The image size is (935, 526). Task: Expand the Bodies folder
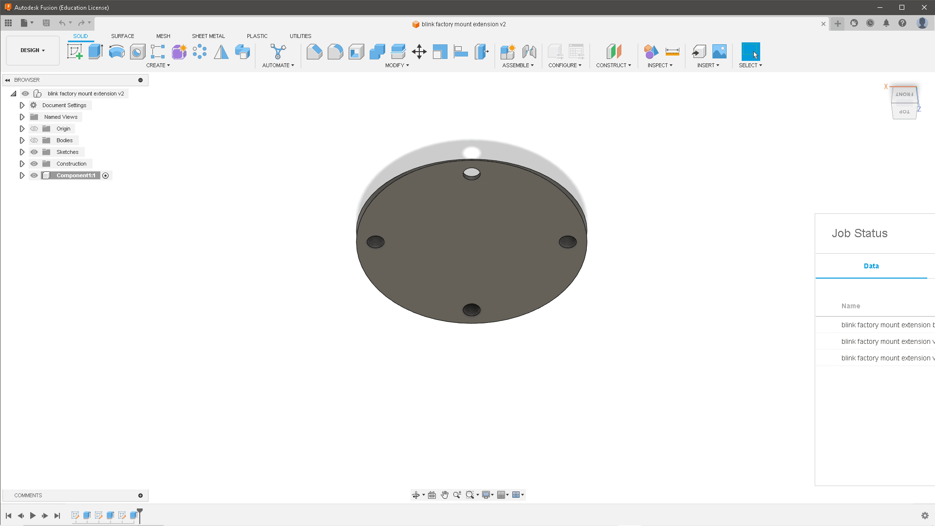[x=22, y=140]
